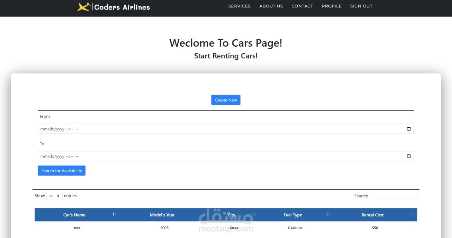452x238 pixels.
Task: Open the Profile page from the navbar
Action: pyautogui.click(x=332, y=6)
